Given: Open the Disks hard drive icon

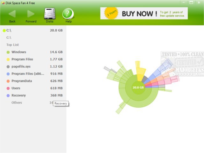Looking at the screenshot, I should 50,13.
